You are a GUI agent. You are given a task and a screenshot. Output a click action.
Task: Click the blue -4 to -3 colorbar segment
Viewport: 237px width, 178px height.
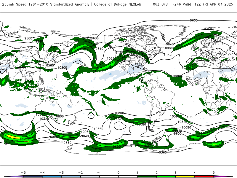(52, 177)
